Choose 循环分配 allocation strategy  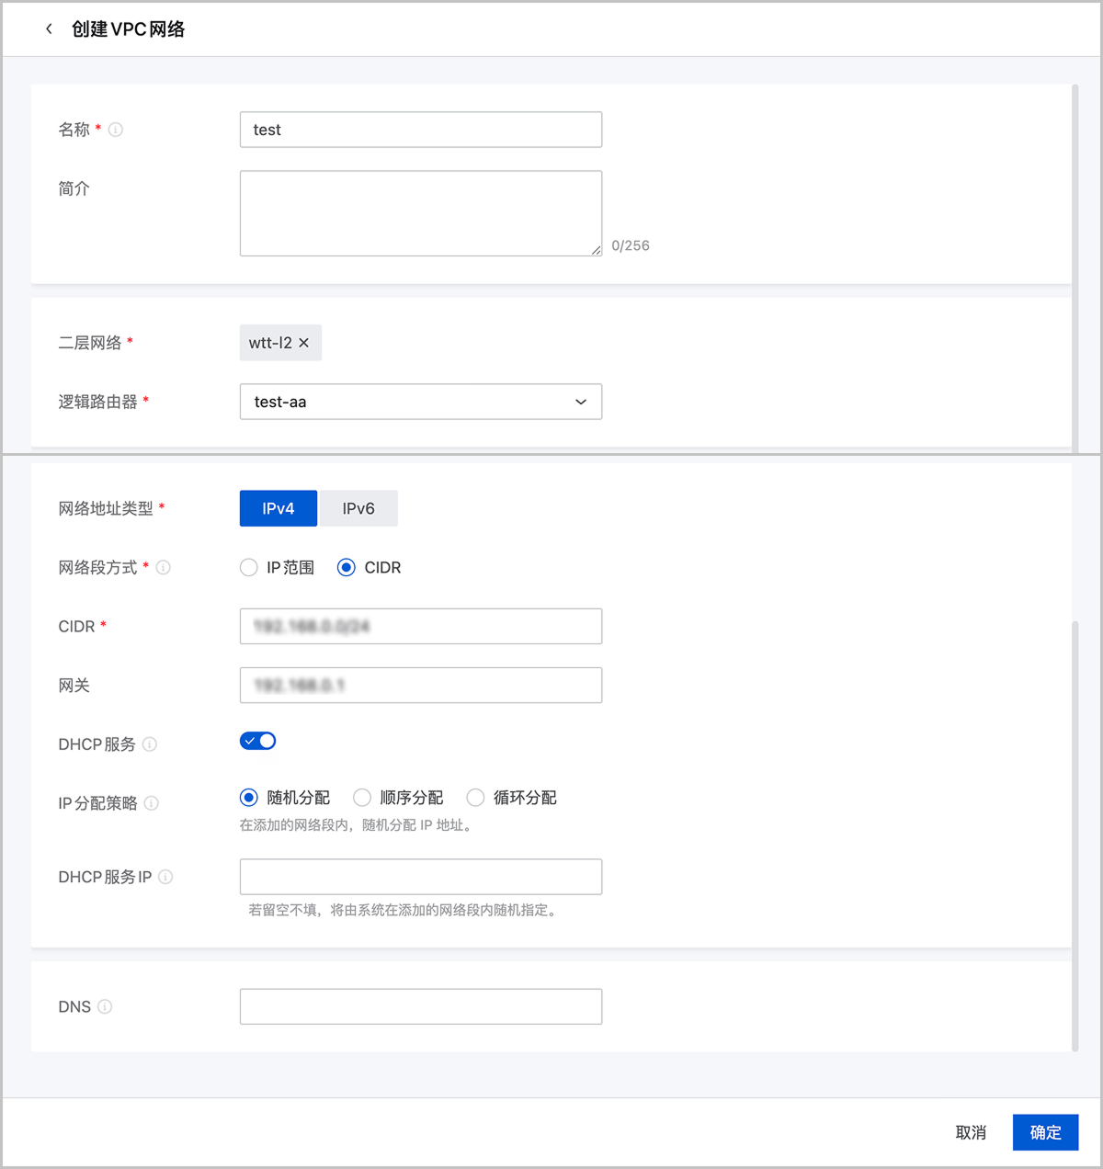click(x=475, y=798)
